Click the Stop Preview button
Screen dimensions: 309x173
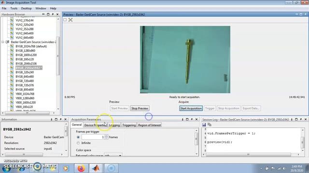click(x=140, y=108)
